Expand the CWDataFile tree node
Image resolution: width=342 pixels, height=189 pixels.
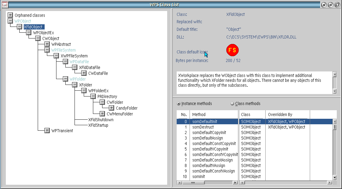84,73
